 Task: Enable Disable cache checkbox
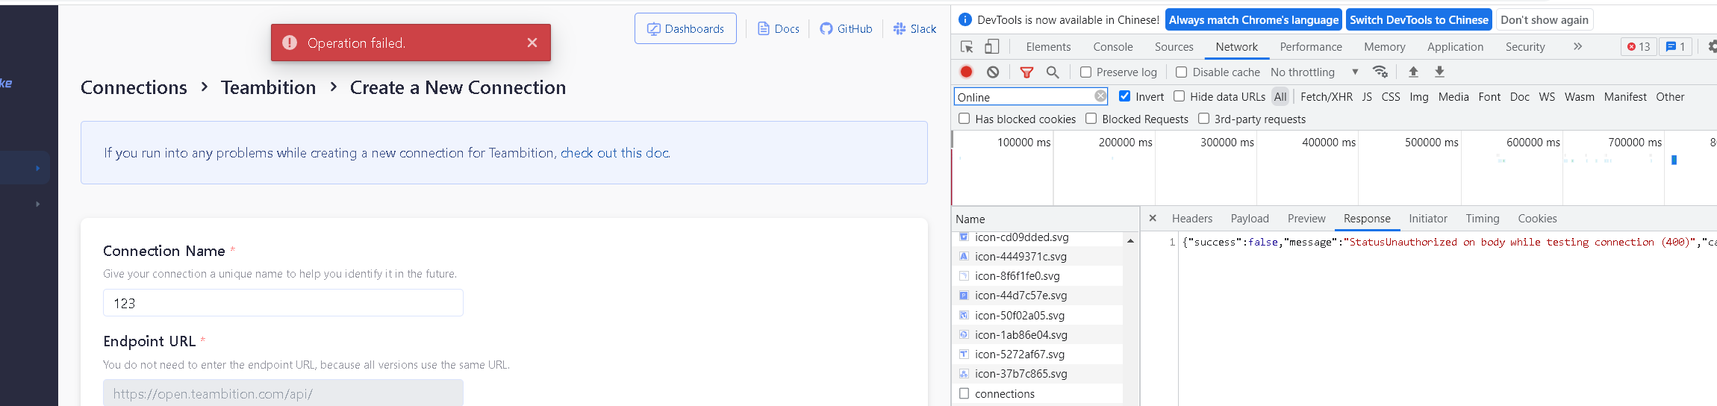click(x=1181, y=72)
